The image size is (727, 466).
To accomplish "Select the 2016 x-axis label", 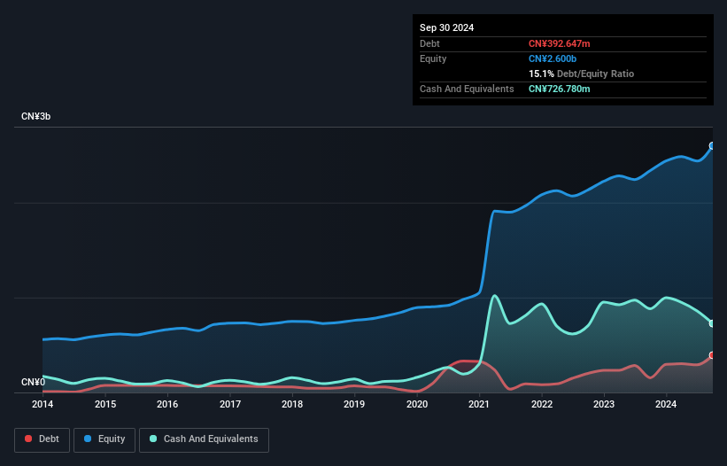I will point(167,405).
